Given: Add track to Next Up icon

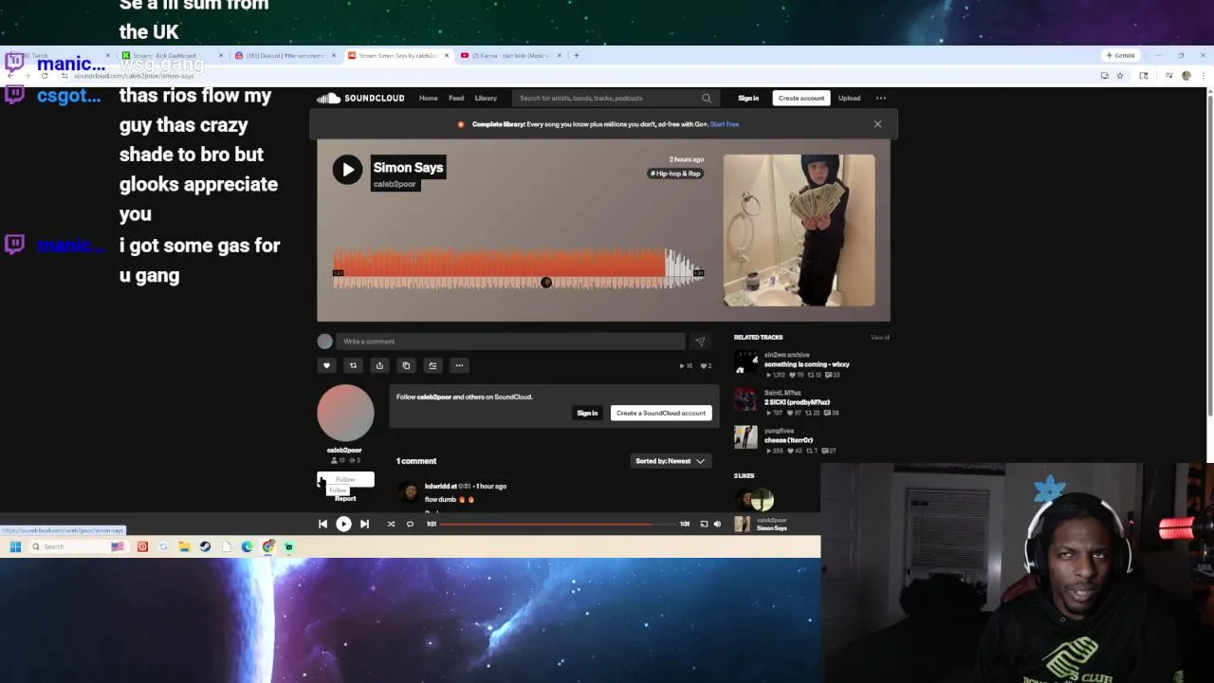Looking at the screenshot, I should (x=432, y=365).
